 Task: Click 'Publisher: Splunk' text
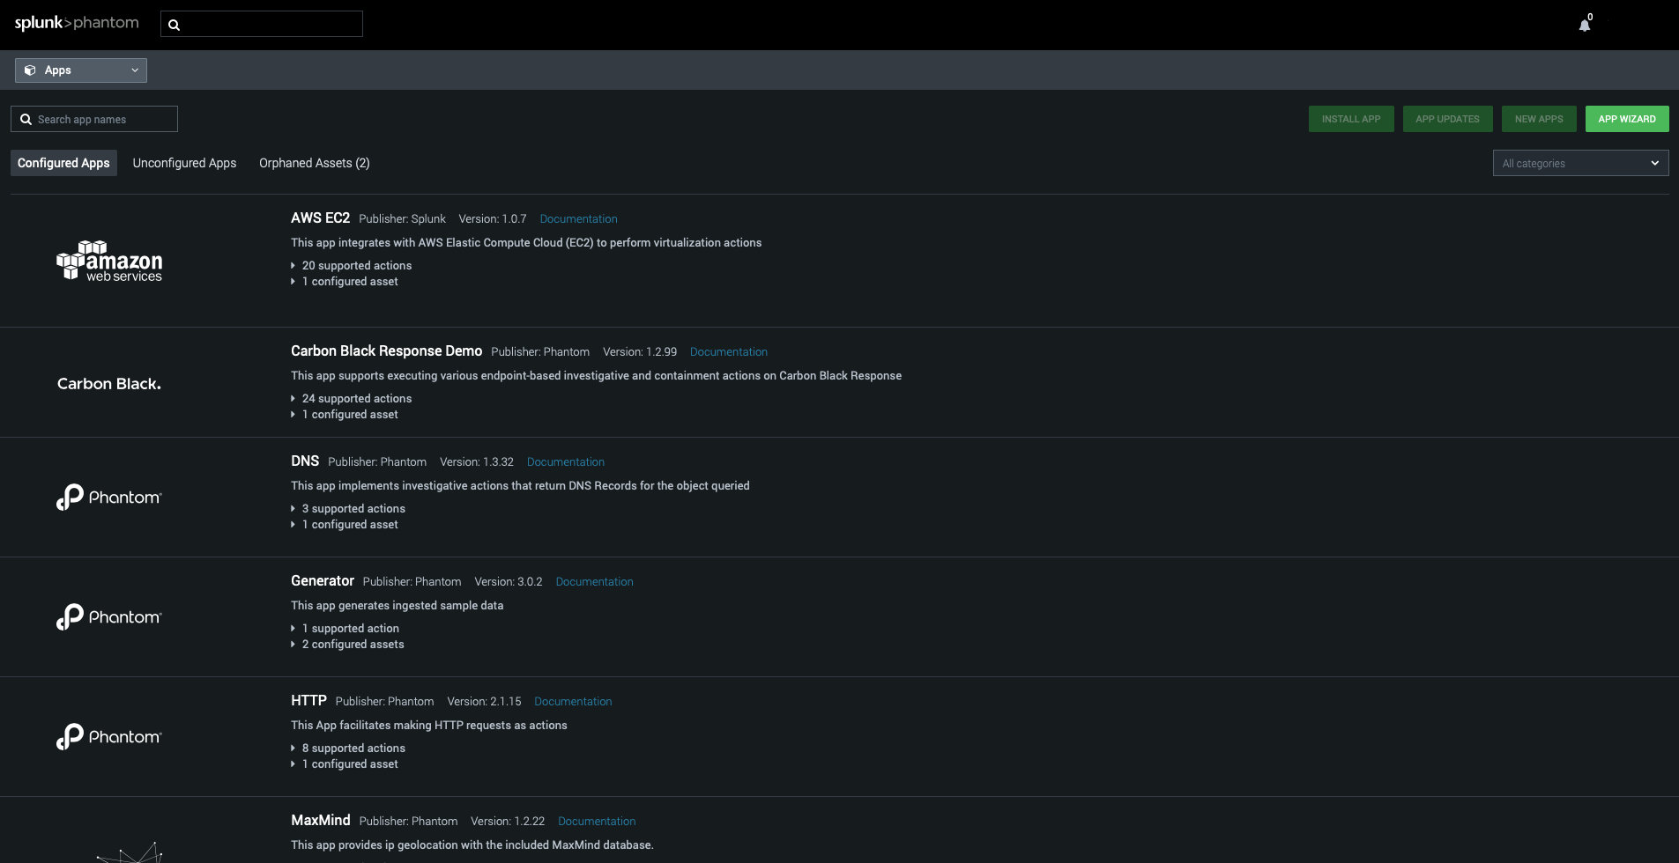tap(402, 219)
